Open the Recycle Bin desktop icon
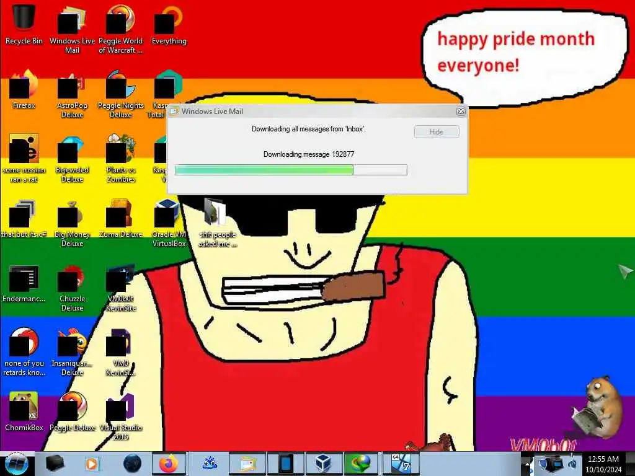The image size is (635, 476). [x=24, y=25]
